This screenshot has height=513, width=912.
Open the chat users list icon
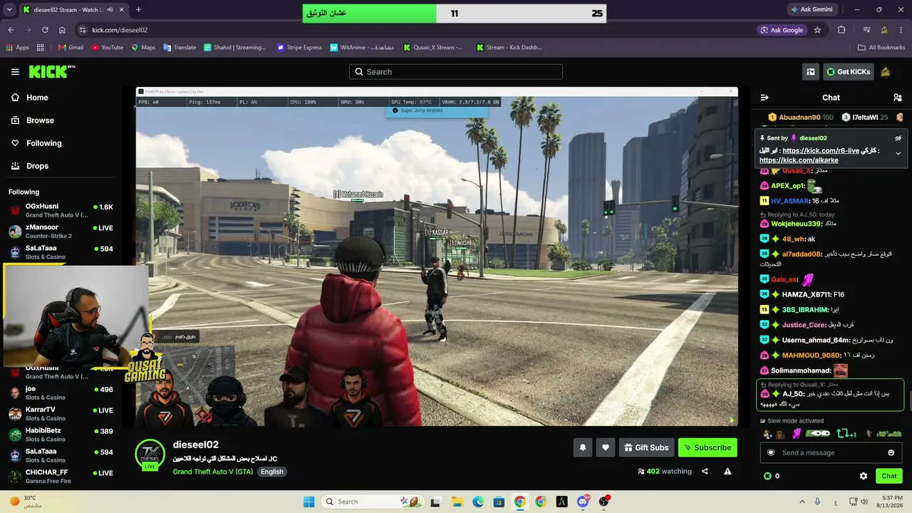[898, 98]
